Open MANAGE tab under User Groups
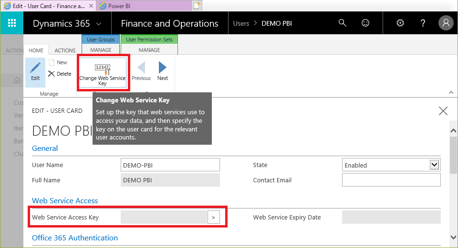458x248 pixels. click(101, 50)
